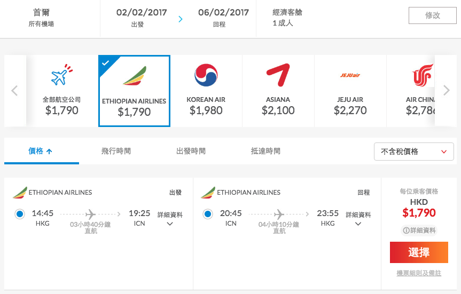Sort results by 價格
The height and width of the screenshot is (294, 461).
pyautogui.click(x=41, y=151)
